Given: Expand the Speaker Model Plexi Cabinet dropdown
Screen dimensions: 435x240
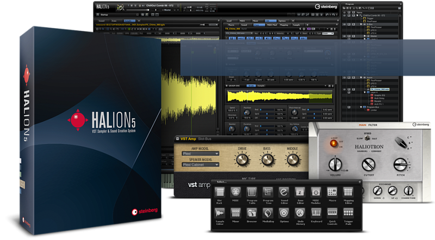Looking at the screenshot, I should tap(200, 164).
